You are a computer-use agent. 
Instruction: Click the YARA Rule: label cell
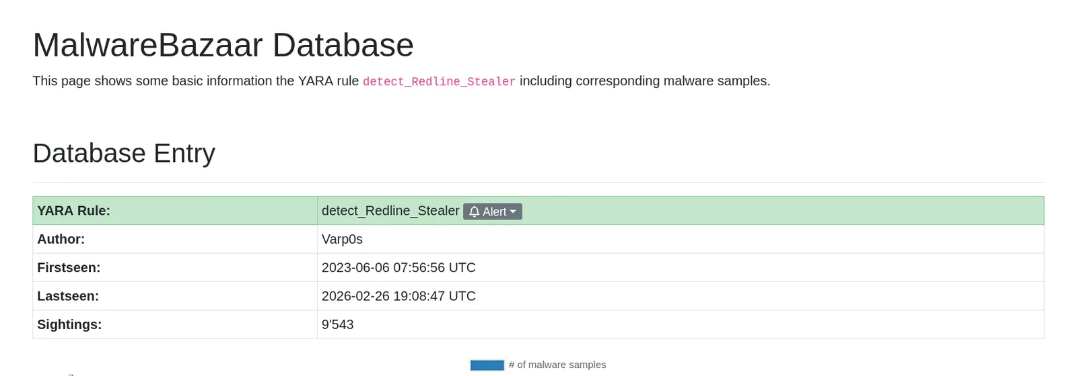[175, 211]
